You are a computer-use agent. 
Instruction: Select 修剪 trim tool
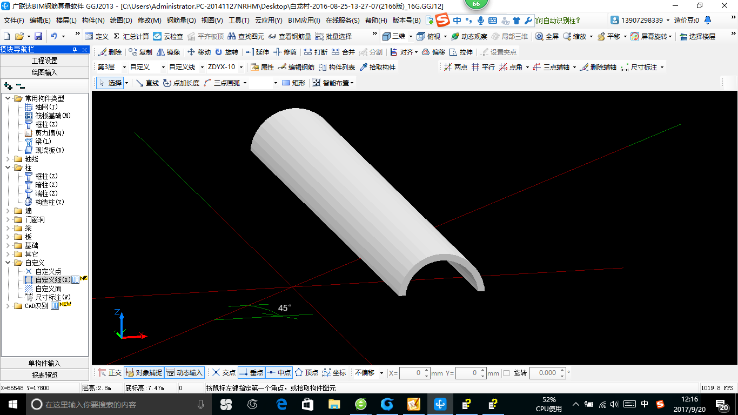pos(285,52)
